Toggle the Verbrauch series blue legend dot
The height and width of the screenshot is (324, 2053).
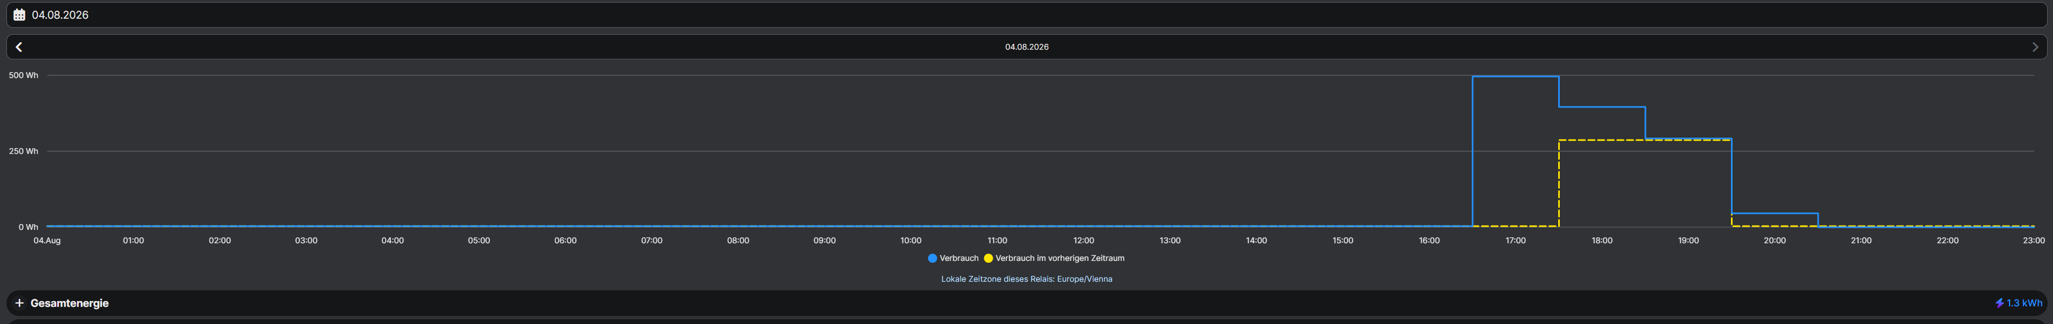[932, 259]
